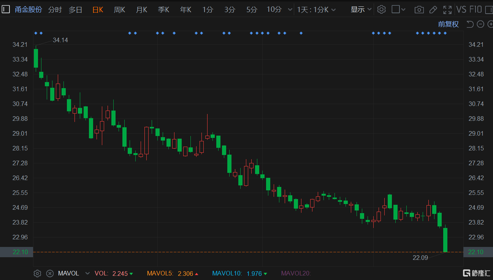Toggle VS compare mode

pyautogui.click(x=461, y=9)
